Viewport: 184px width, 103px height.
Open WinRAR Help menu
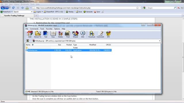[63, 29]
